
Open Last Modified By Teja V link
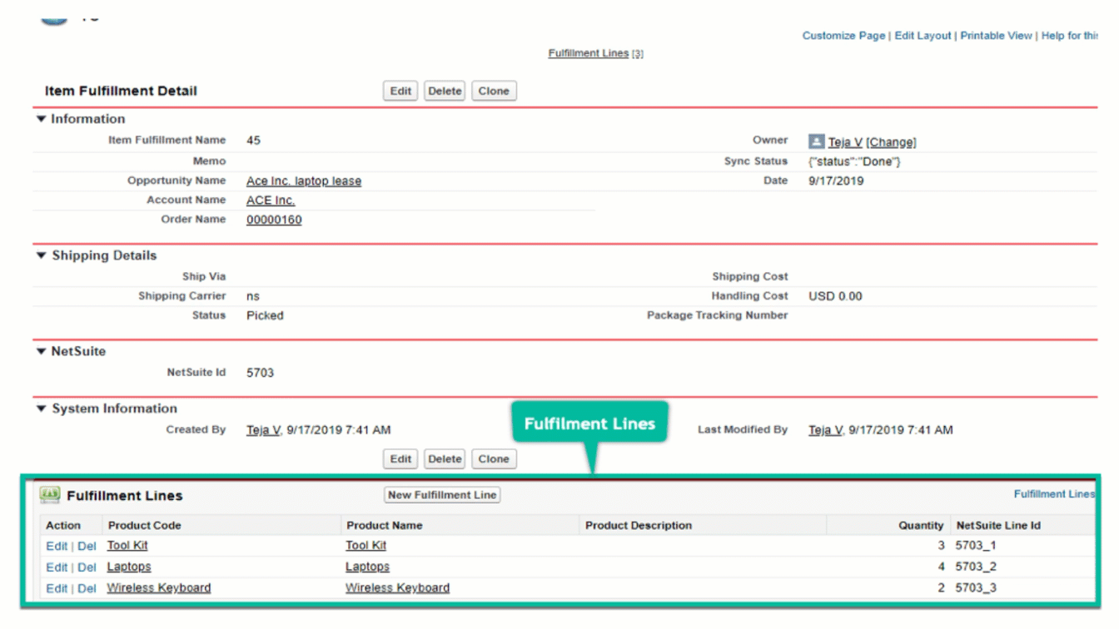825,430
